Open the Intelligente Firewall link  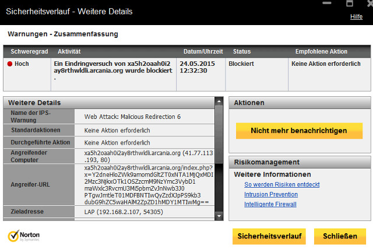[x=270, y=204]
